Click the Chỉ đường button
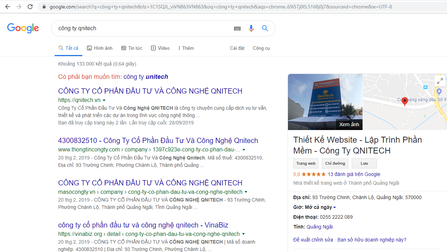The height and width of the screenshot is (252, 447). tap(335, 163)
